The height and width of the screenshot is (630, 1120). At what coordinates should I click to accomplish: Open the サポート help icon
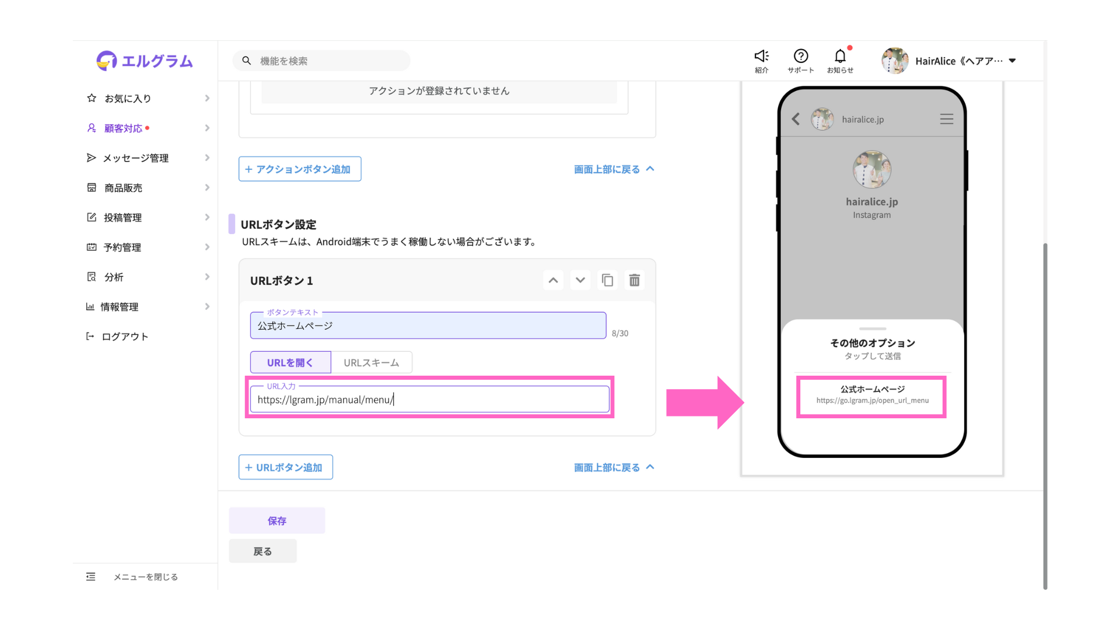tap(801, 56)
